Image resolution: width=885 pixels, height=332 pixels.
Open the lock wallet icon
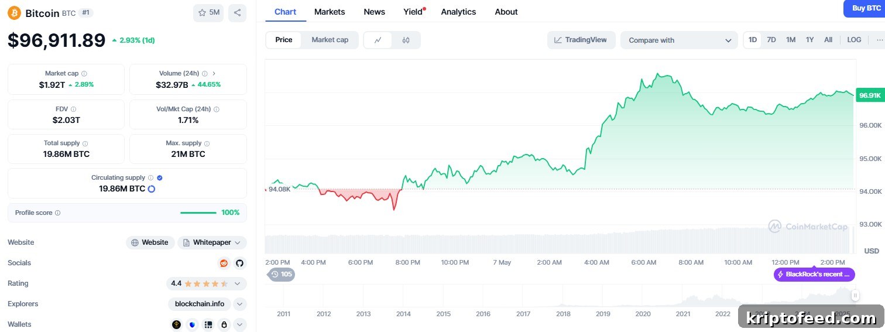(x=224, y=324)
